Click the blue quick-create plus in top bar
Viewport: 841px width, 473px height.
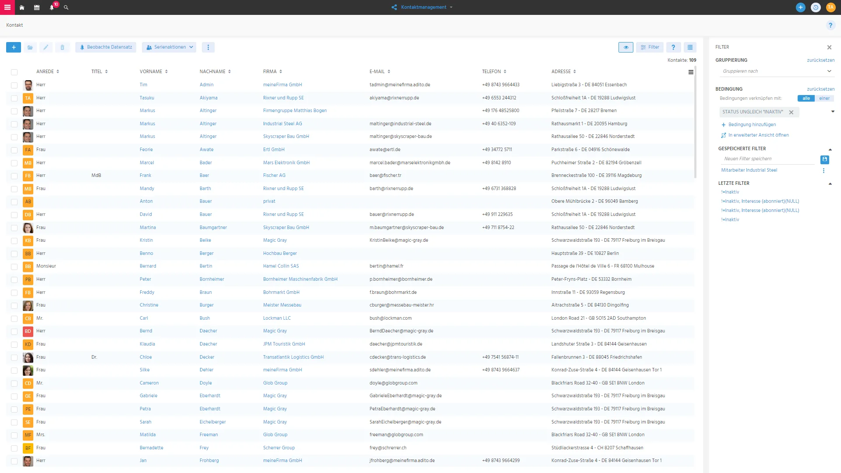801,7
